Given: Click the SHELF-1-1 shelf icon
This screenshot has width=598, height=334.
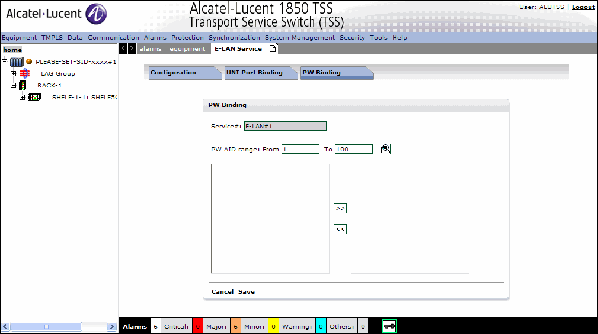Looking at the screenshot, I should [34, 98].
